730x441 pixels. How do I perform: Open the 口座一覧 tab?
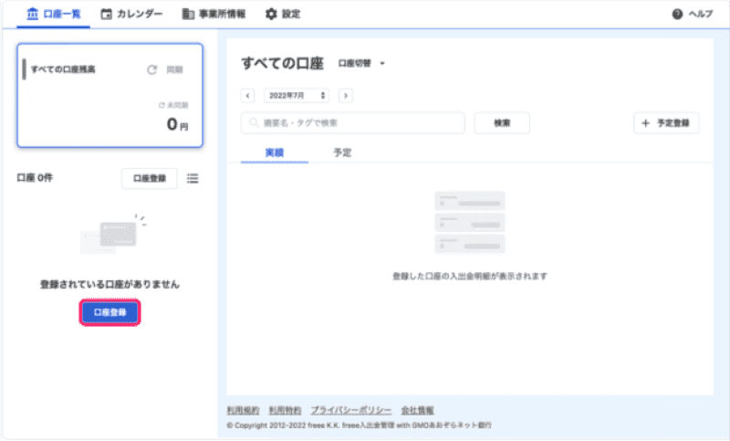tap(54, 14)
